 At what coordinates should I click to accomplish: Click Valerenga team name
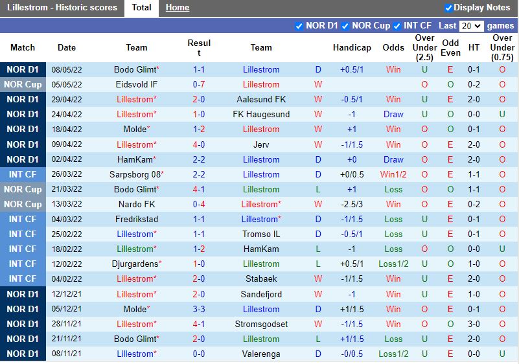pos(261,354)
